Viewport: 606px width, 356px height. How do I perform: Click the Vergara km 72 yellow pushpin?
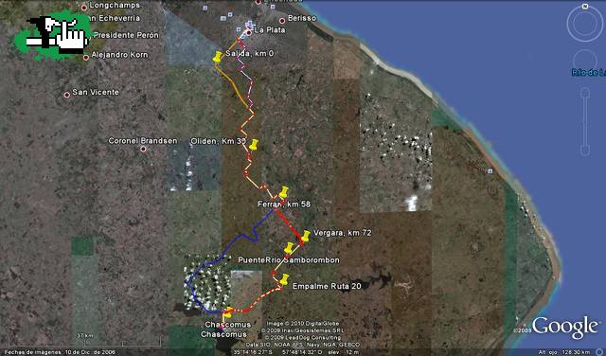[305, 236]
